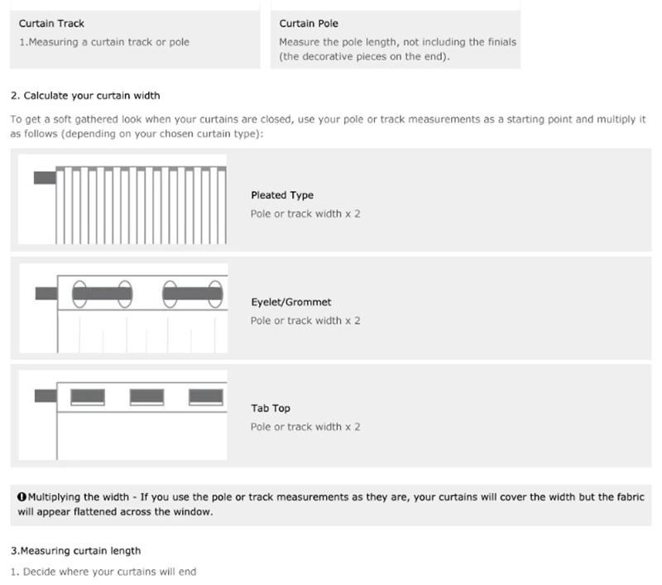Click the Pleated Type curtain diagram

[x=129, y=199]
